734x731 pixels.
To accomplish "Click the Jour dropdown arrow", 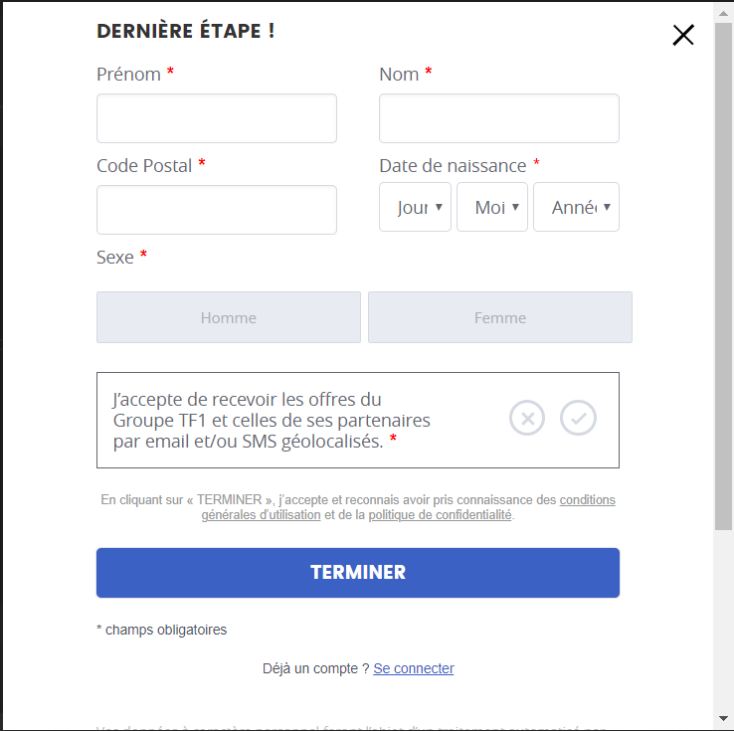I will click(x=439, y=207).
